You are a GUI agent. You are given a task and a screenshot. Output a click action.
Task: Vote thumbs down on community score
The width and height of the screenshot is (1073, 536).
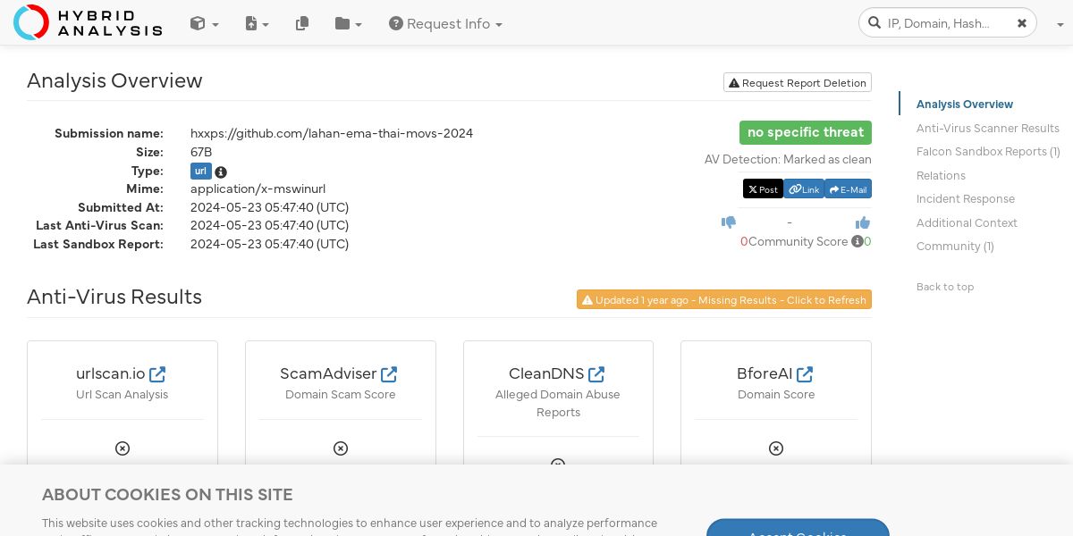pos(729,222)
